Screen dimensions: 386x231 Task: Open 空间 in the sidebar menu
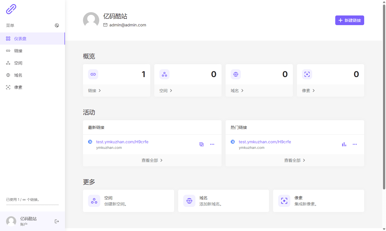[x=32, y=63]
